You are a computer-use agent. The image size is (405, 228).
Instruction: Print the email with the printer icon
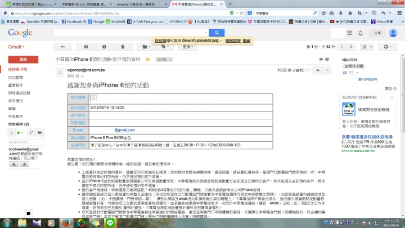321,60
